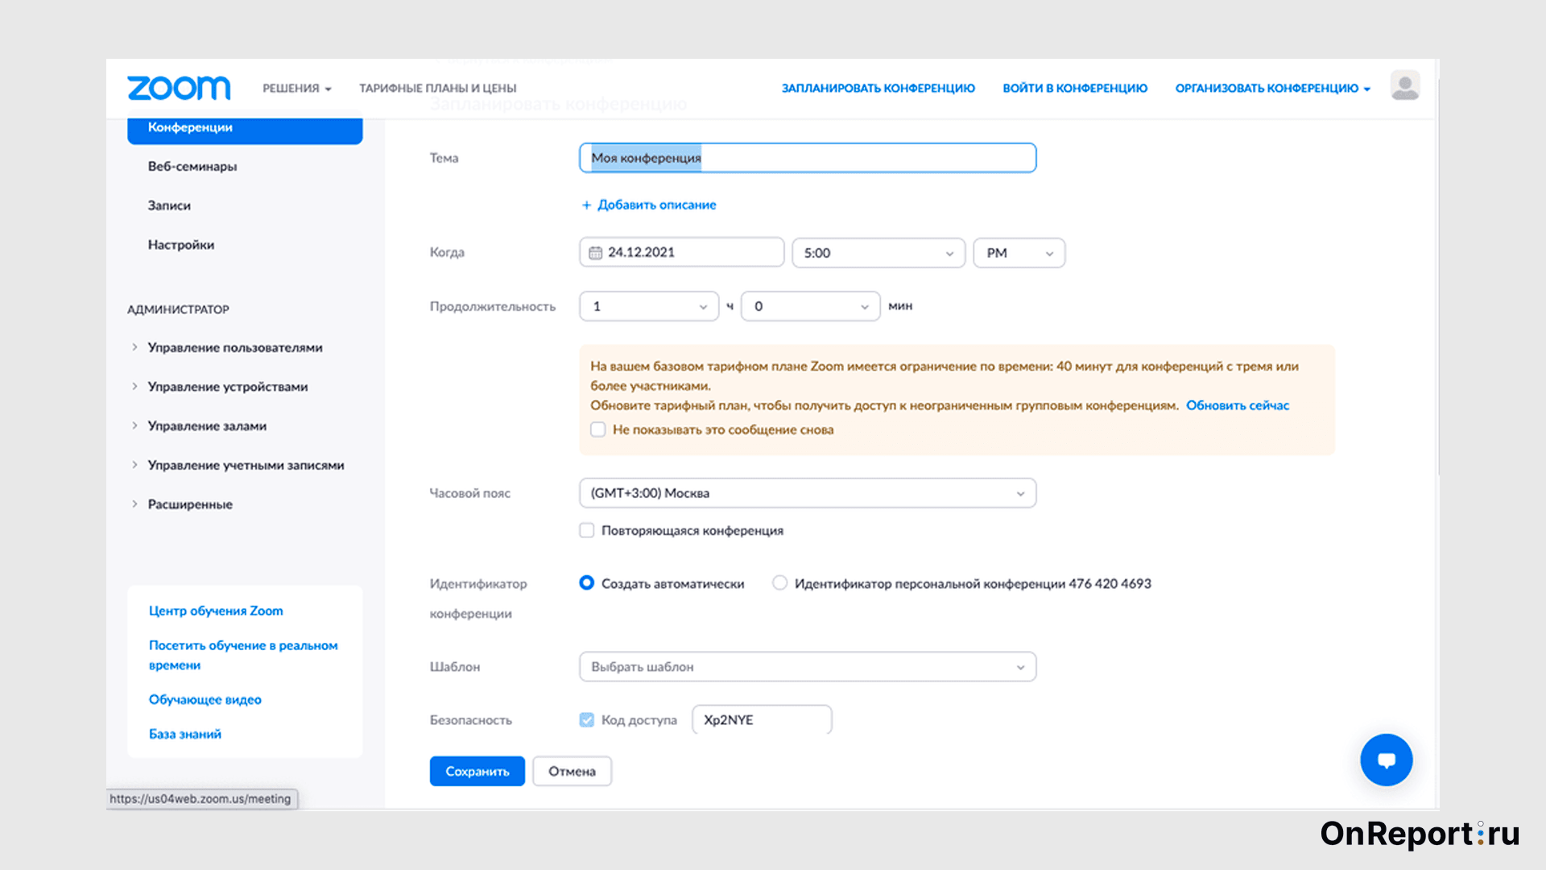Open the PM period dropdown

pos(1019,253)
